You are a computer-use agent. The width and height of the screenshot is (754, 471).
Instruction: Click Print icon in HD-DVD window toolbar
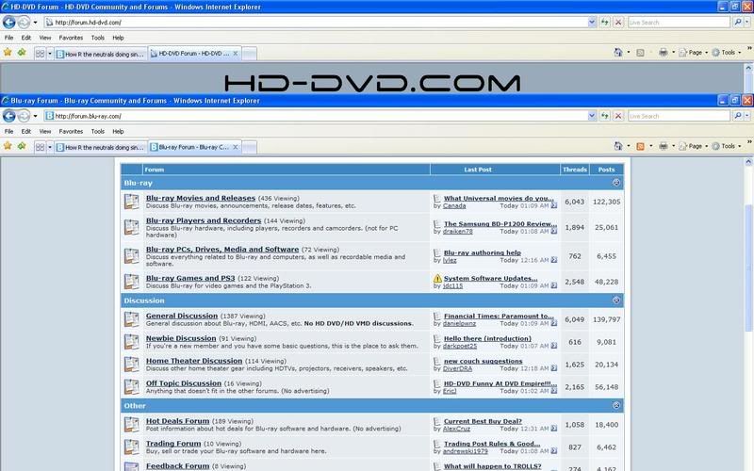[x=664, y=53]
